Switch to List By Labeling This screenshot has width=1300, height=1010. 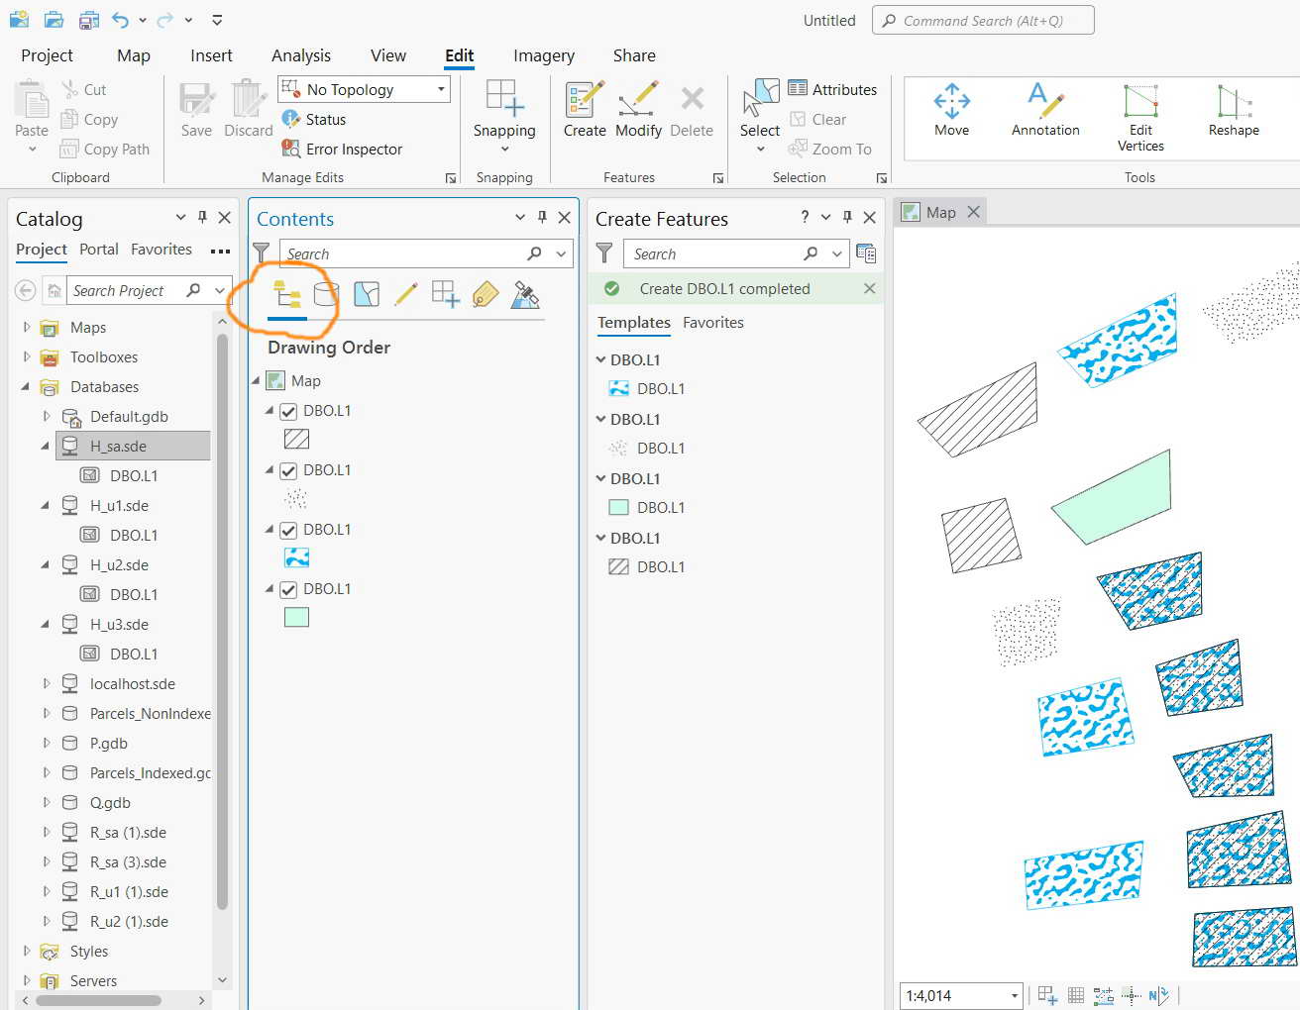486,294
